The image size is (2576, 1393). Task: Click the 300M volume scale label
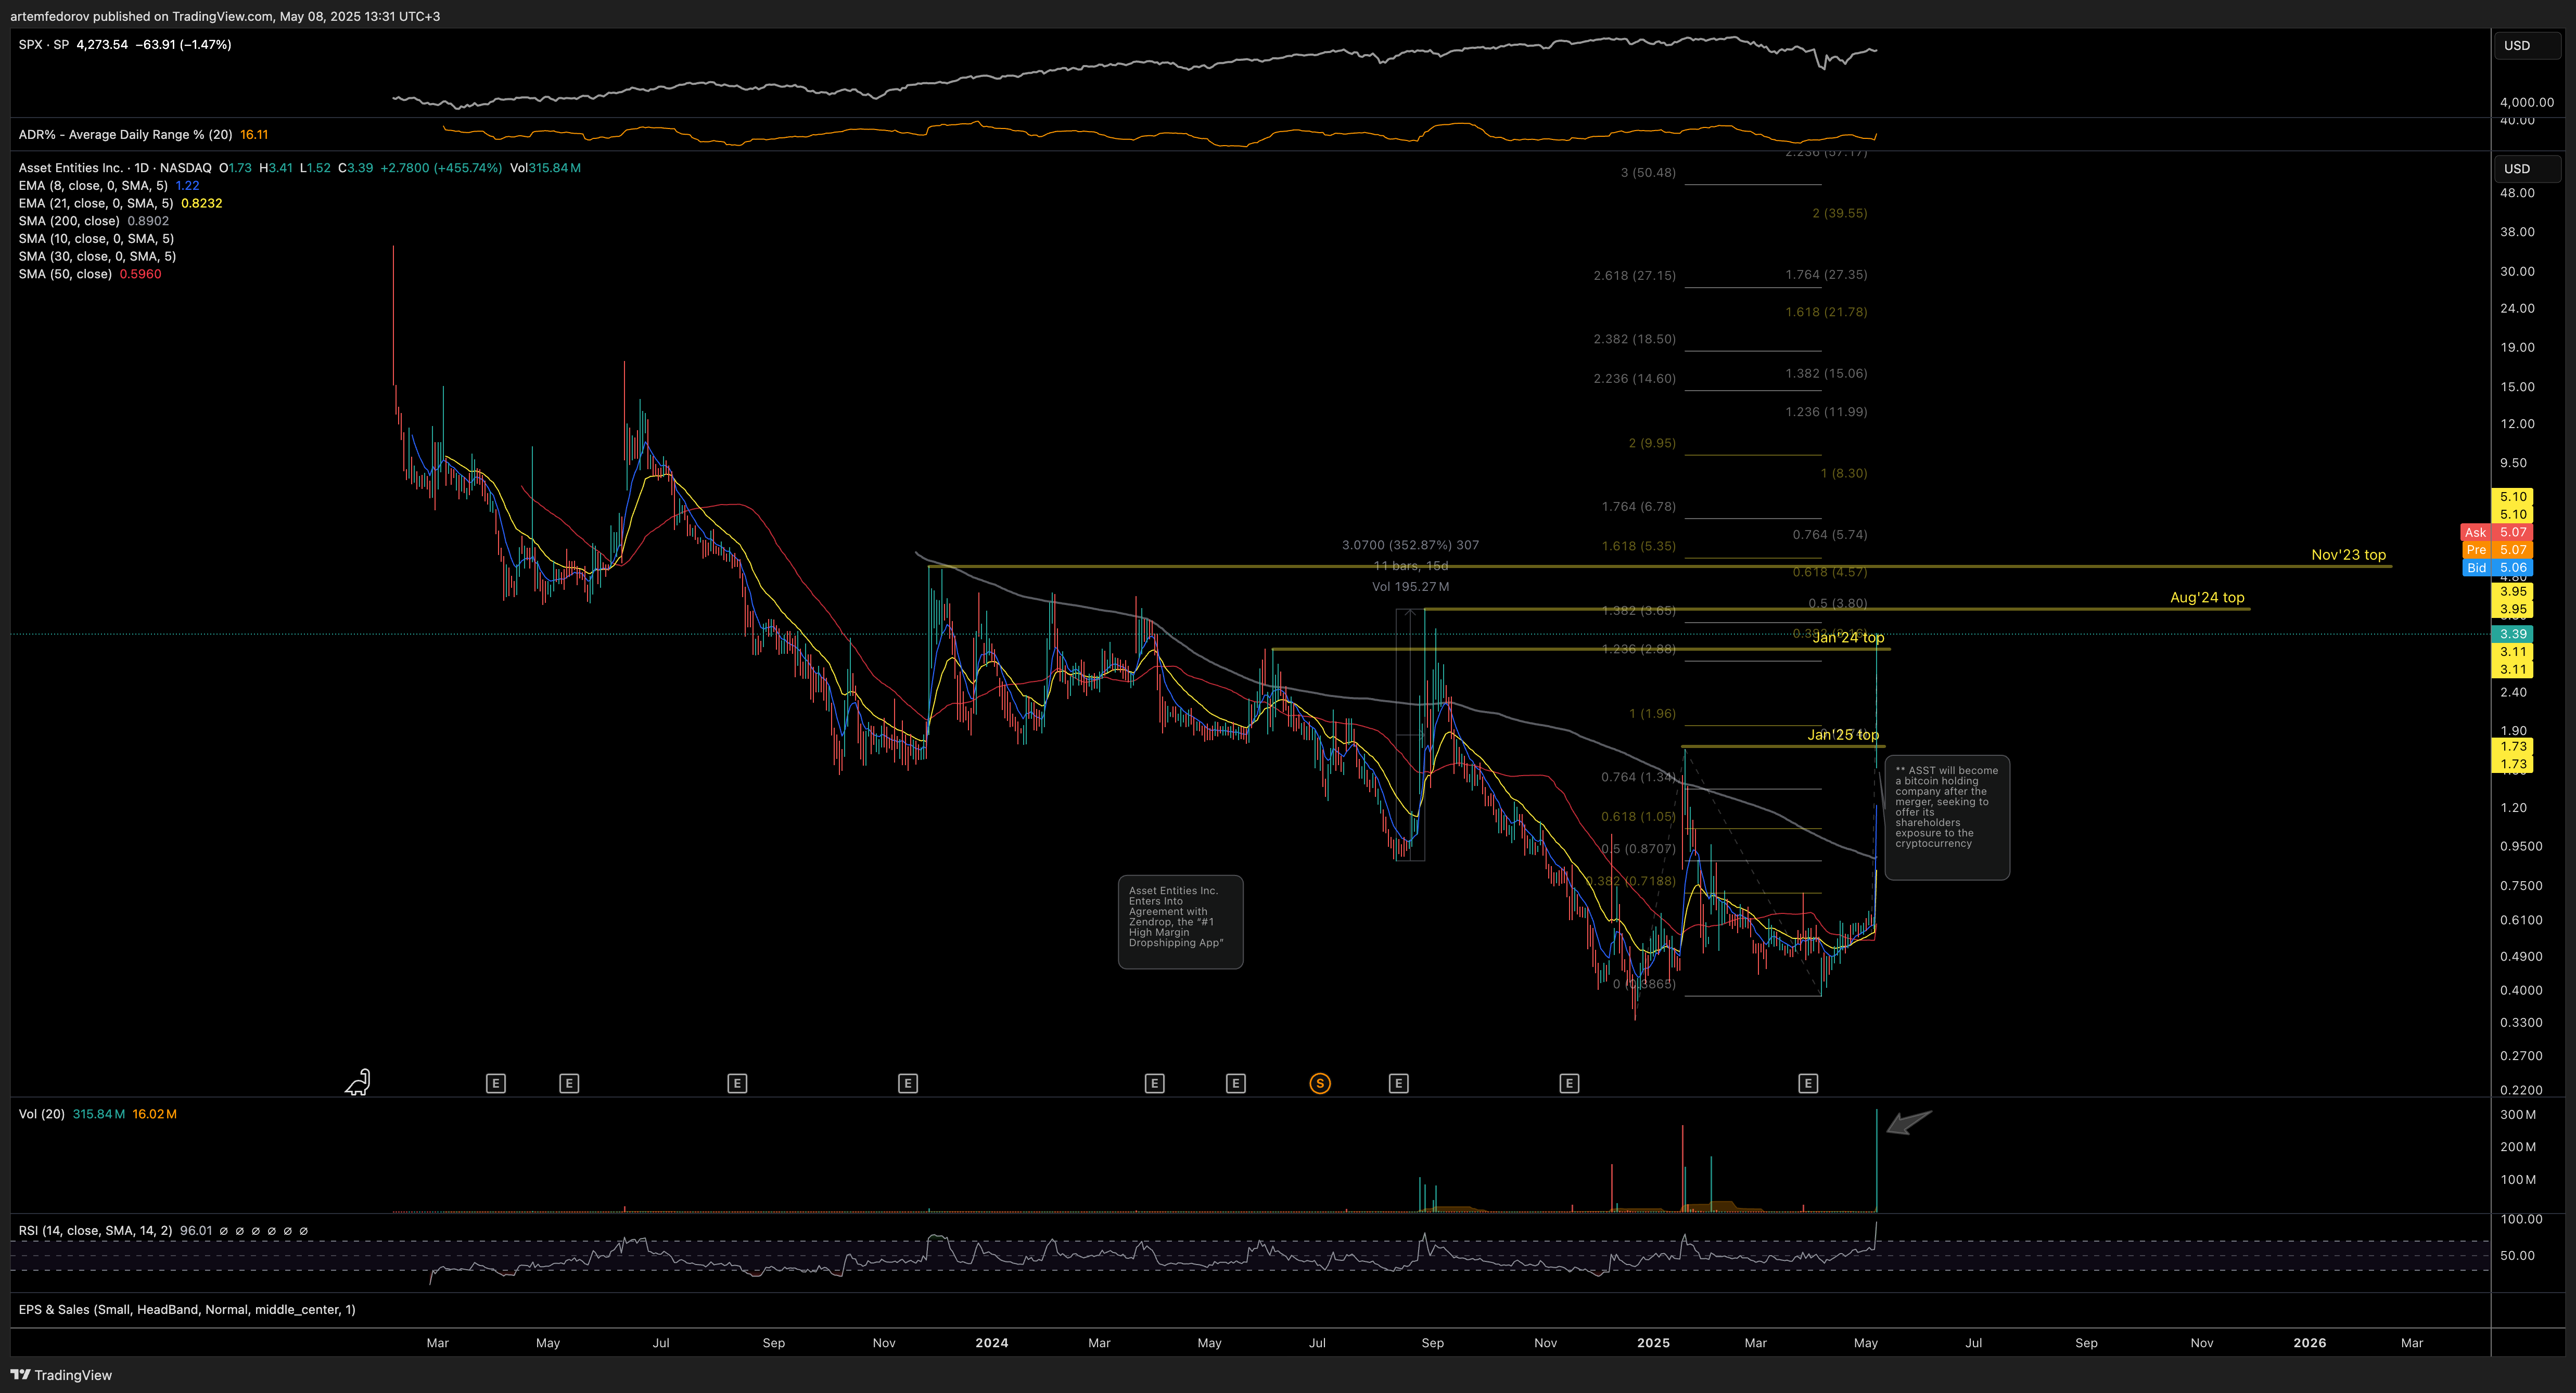tap(2518, 1115)
